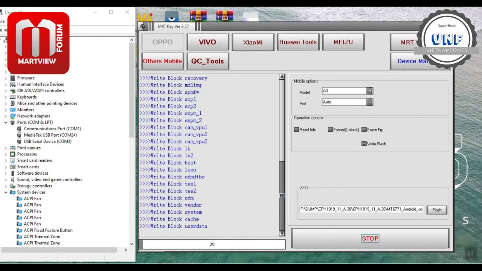Click the 'Write Block recovery' log line
This screenshot has height=271, width=482.
point(174,78)
